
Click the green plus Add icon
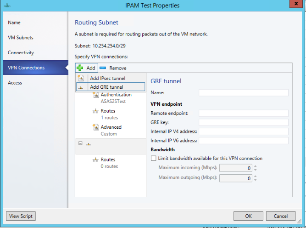point(80,68)
